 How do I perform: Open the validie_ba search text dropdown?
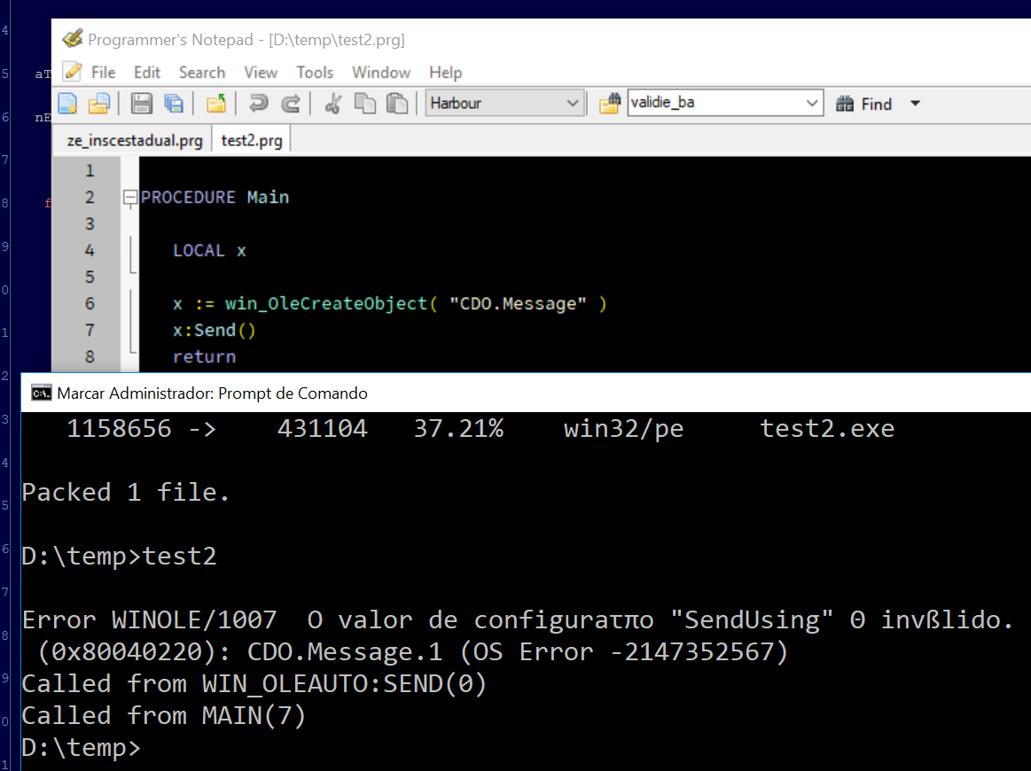pos(812,103)
